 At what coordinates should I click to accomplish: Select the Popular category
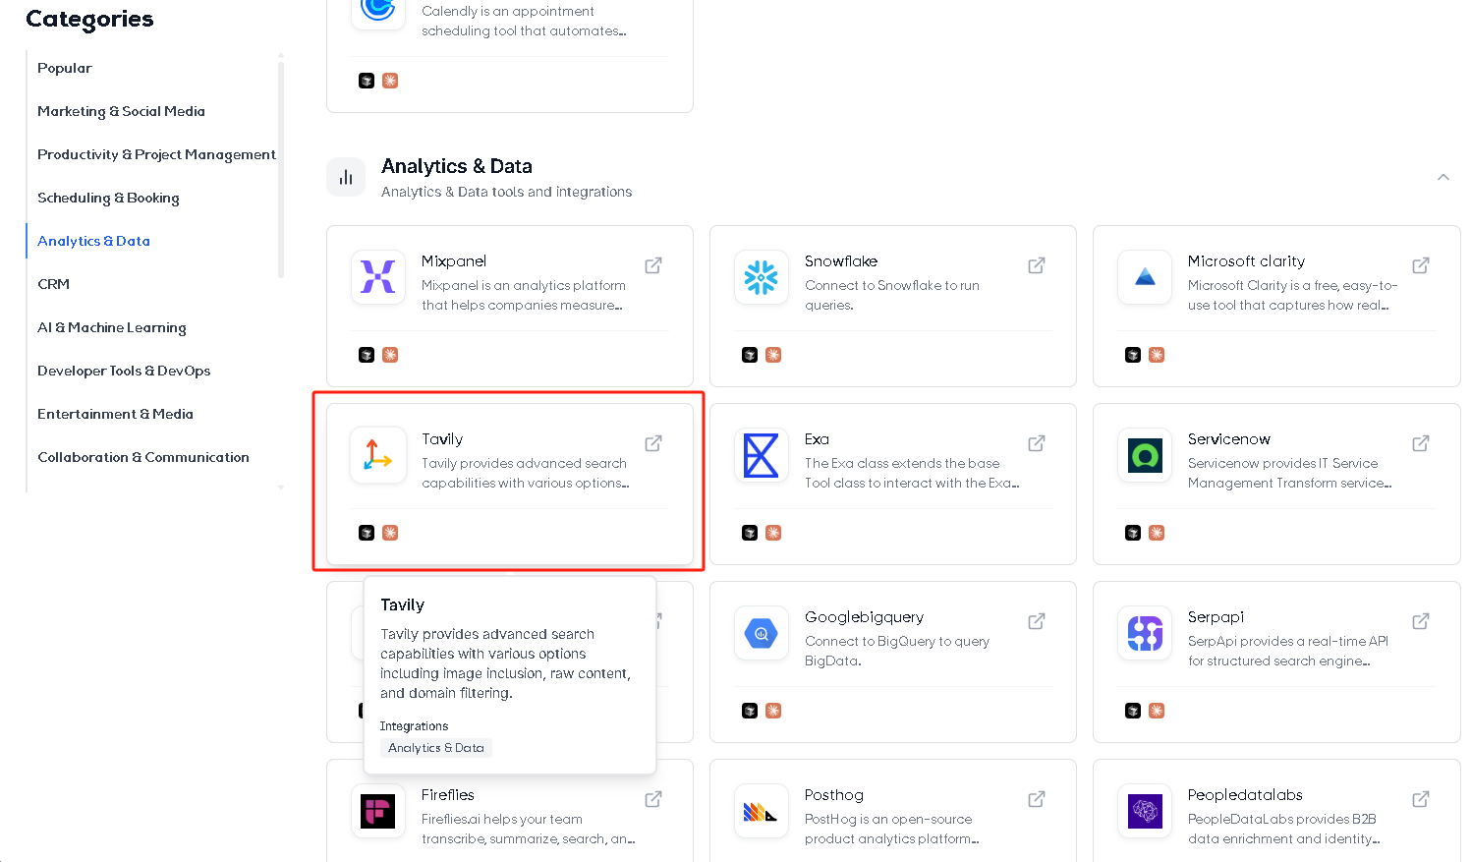(65, 68)
